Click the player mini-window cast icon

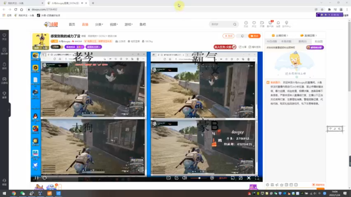(233, 178)
